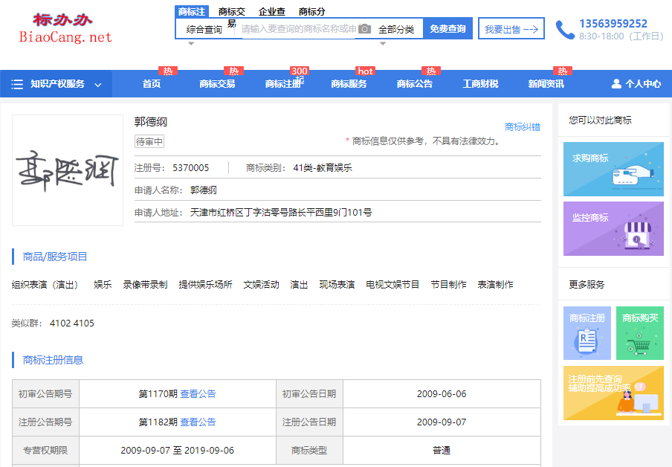Click the date cell 2009-09-07
Screen dimensions: 672x467
442,422
